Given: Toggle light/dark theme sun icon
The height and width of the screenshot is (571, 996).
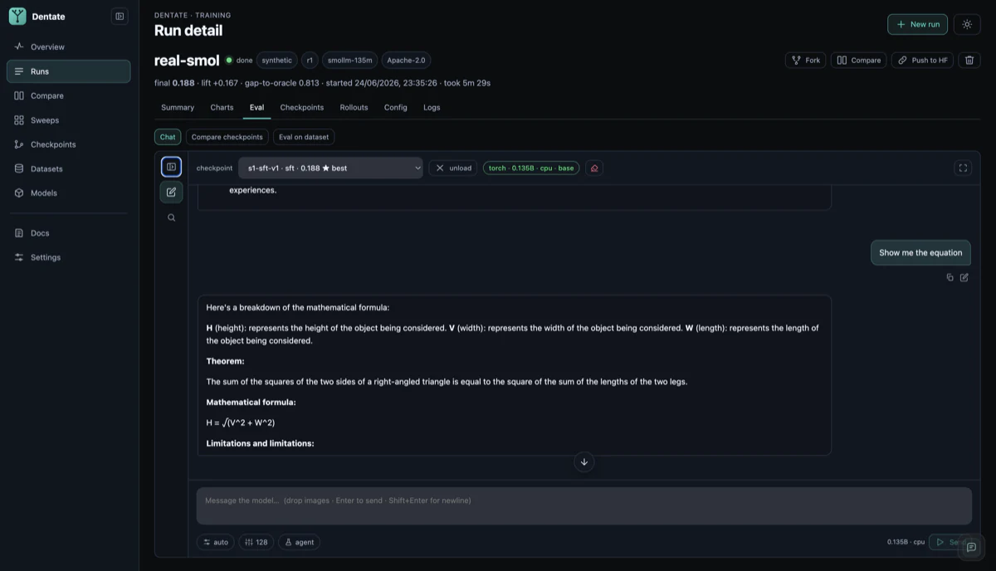Looking at the screenshot, I should point(967,24).
